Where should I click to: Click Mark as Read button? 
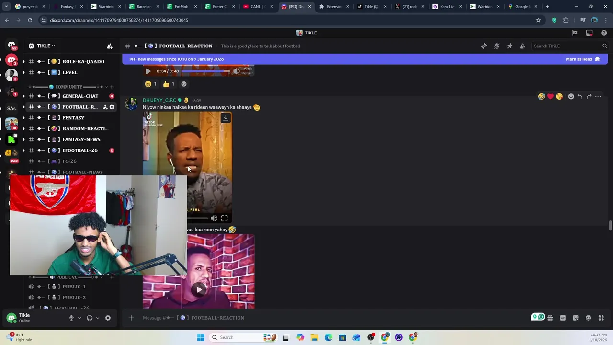pos(582,59)
